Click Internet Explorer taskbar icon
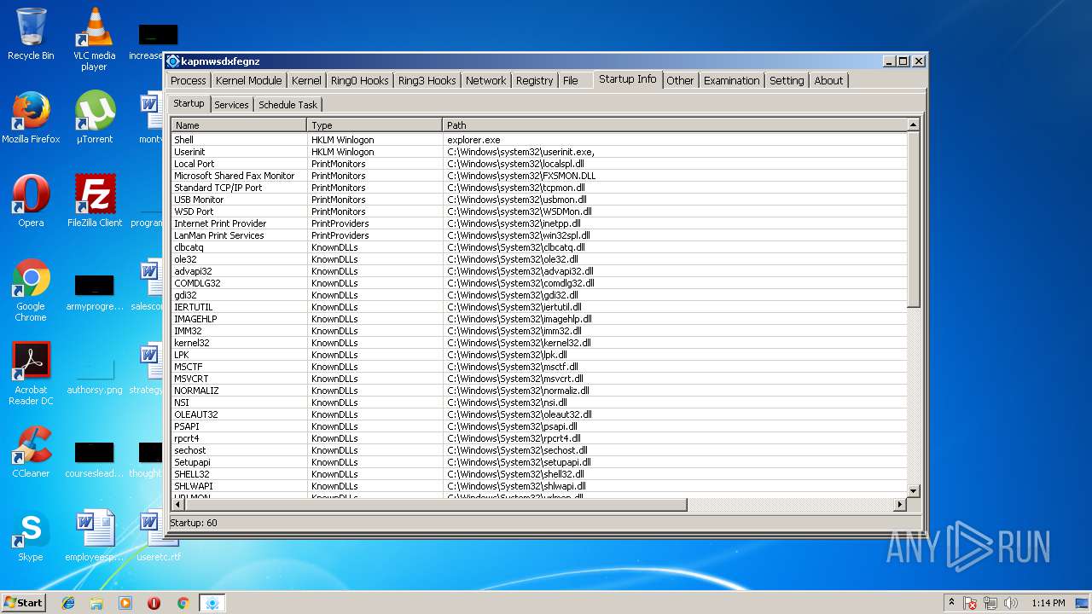 coord(68,603)
